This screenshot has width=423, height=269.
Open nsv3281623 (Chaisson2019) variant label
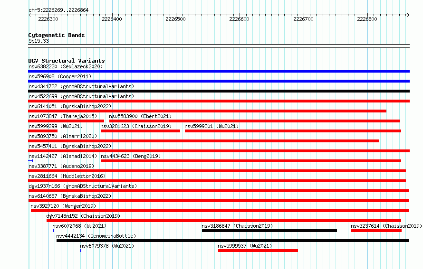coord(136,126)
